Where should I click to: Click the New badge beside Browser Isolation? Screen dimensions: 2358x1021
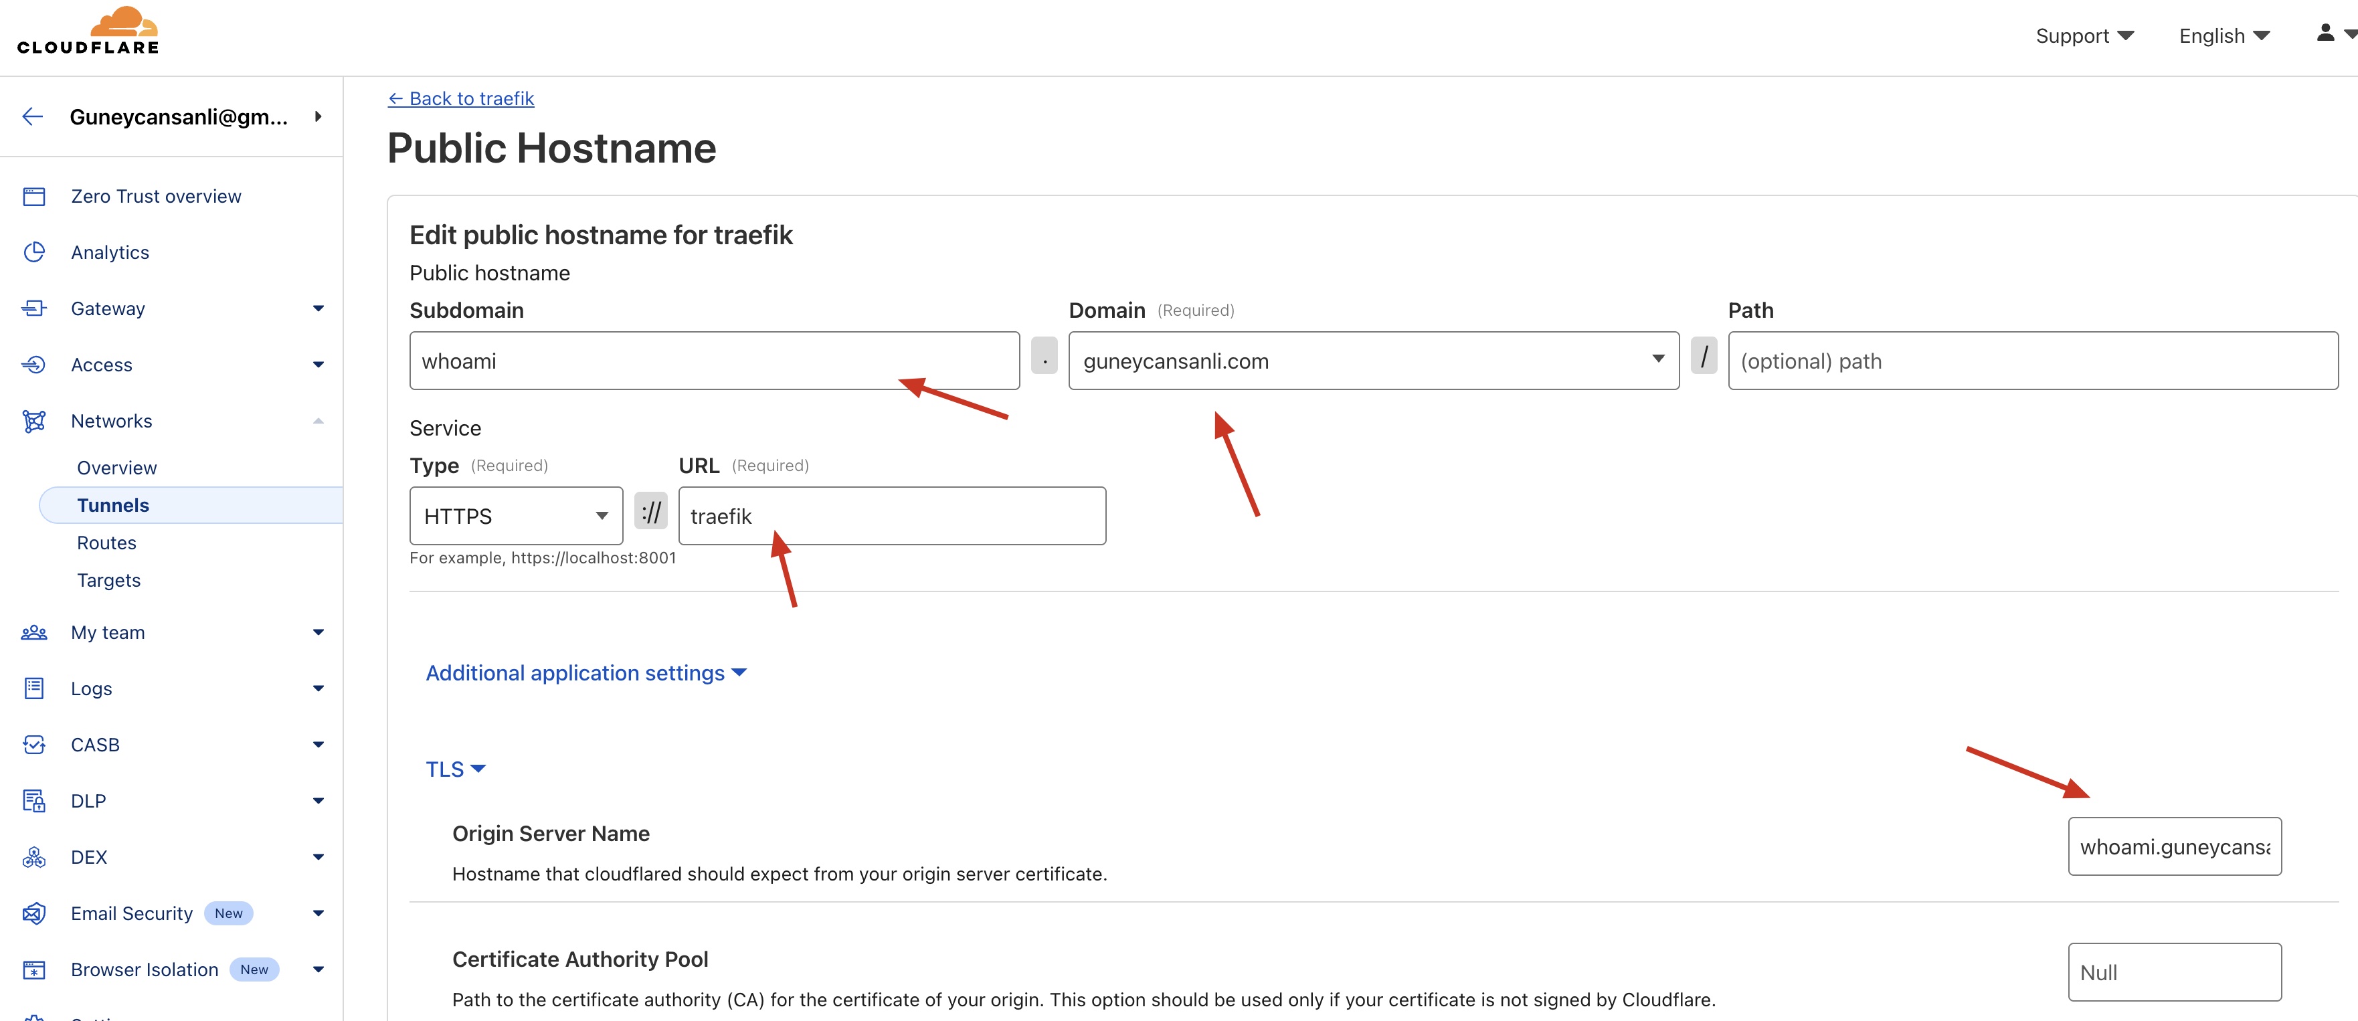pos(254,969)
